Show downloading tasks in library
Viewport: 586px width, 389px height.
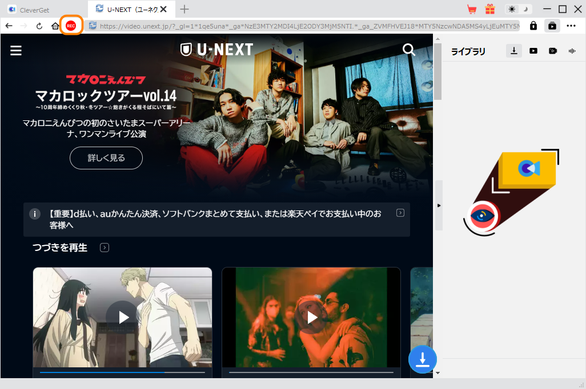pyautogui.click(x=514, y=51)
